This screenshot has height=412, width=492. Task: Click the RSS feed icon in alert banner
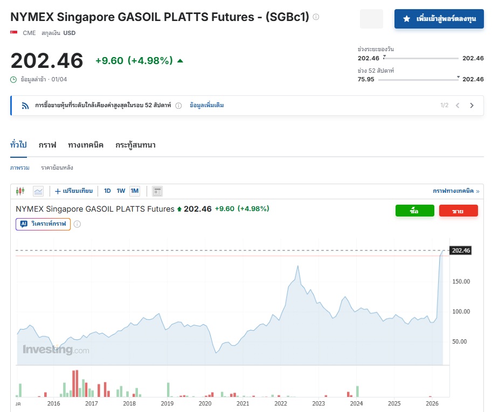point(25,106)
